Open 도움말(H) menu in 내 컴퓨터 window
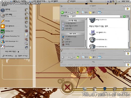The width and height of the screenshot is (131, 98). (101, 9)
